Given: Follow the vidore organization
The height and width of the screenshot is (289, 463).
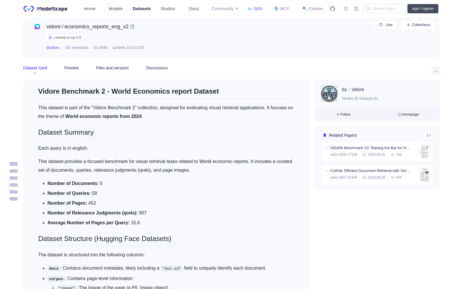Looking at the screenshot, I should point(343,114).
